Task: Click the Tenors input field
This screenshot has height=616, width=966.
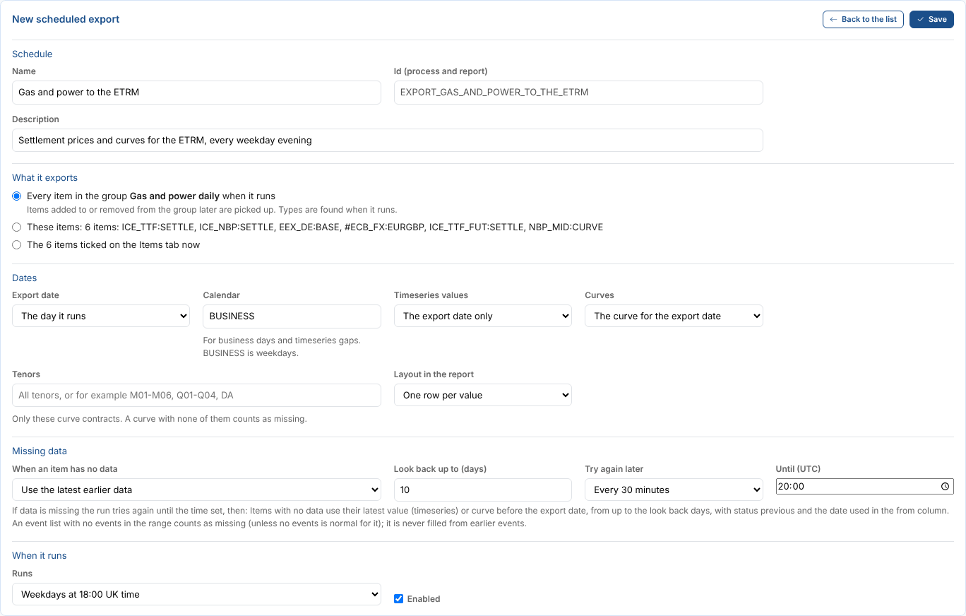Action: (196, 395)
